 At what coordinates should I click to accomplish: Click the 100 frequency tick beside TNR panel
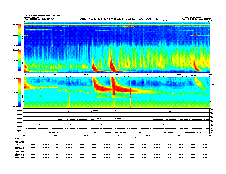[x=212, y=84]
